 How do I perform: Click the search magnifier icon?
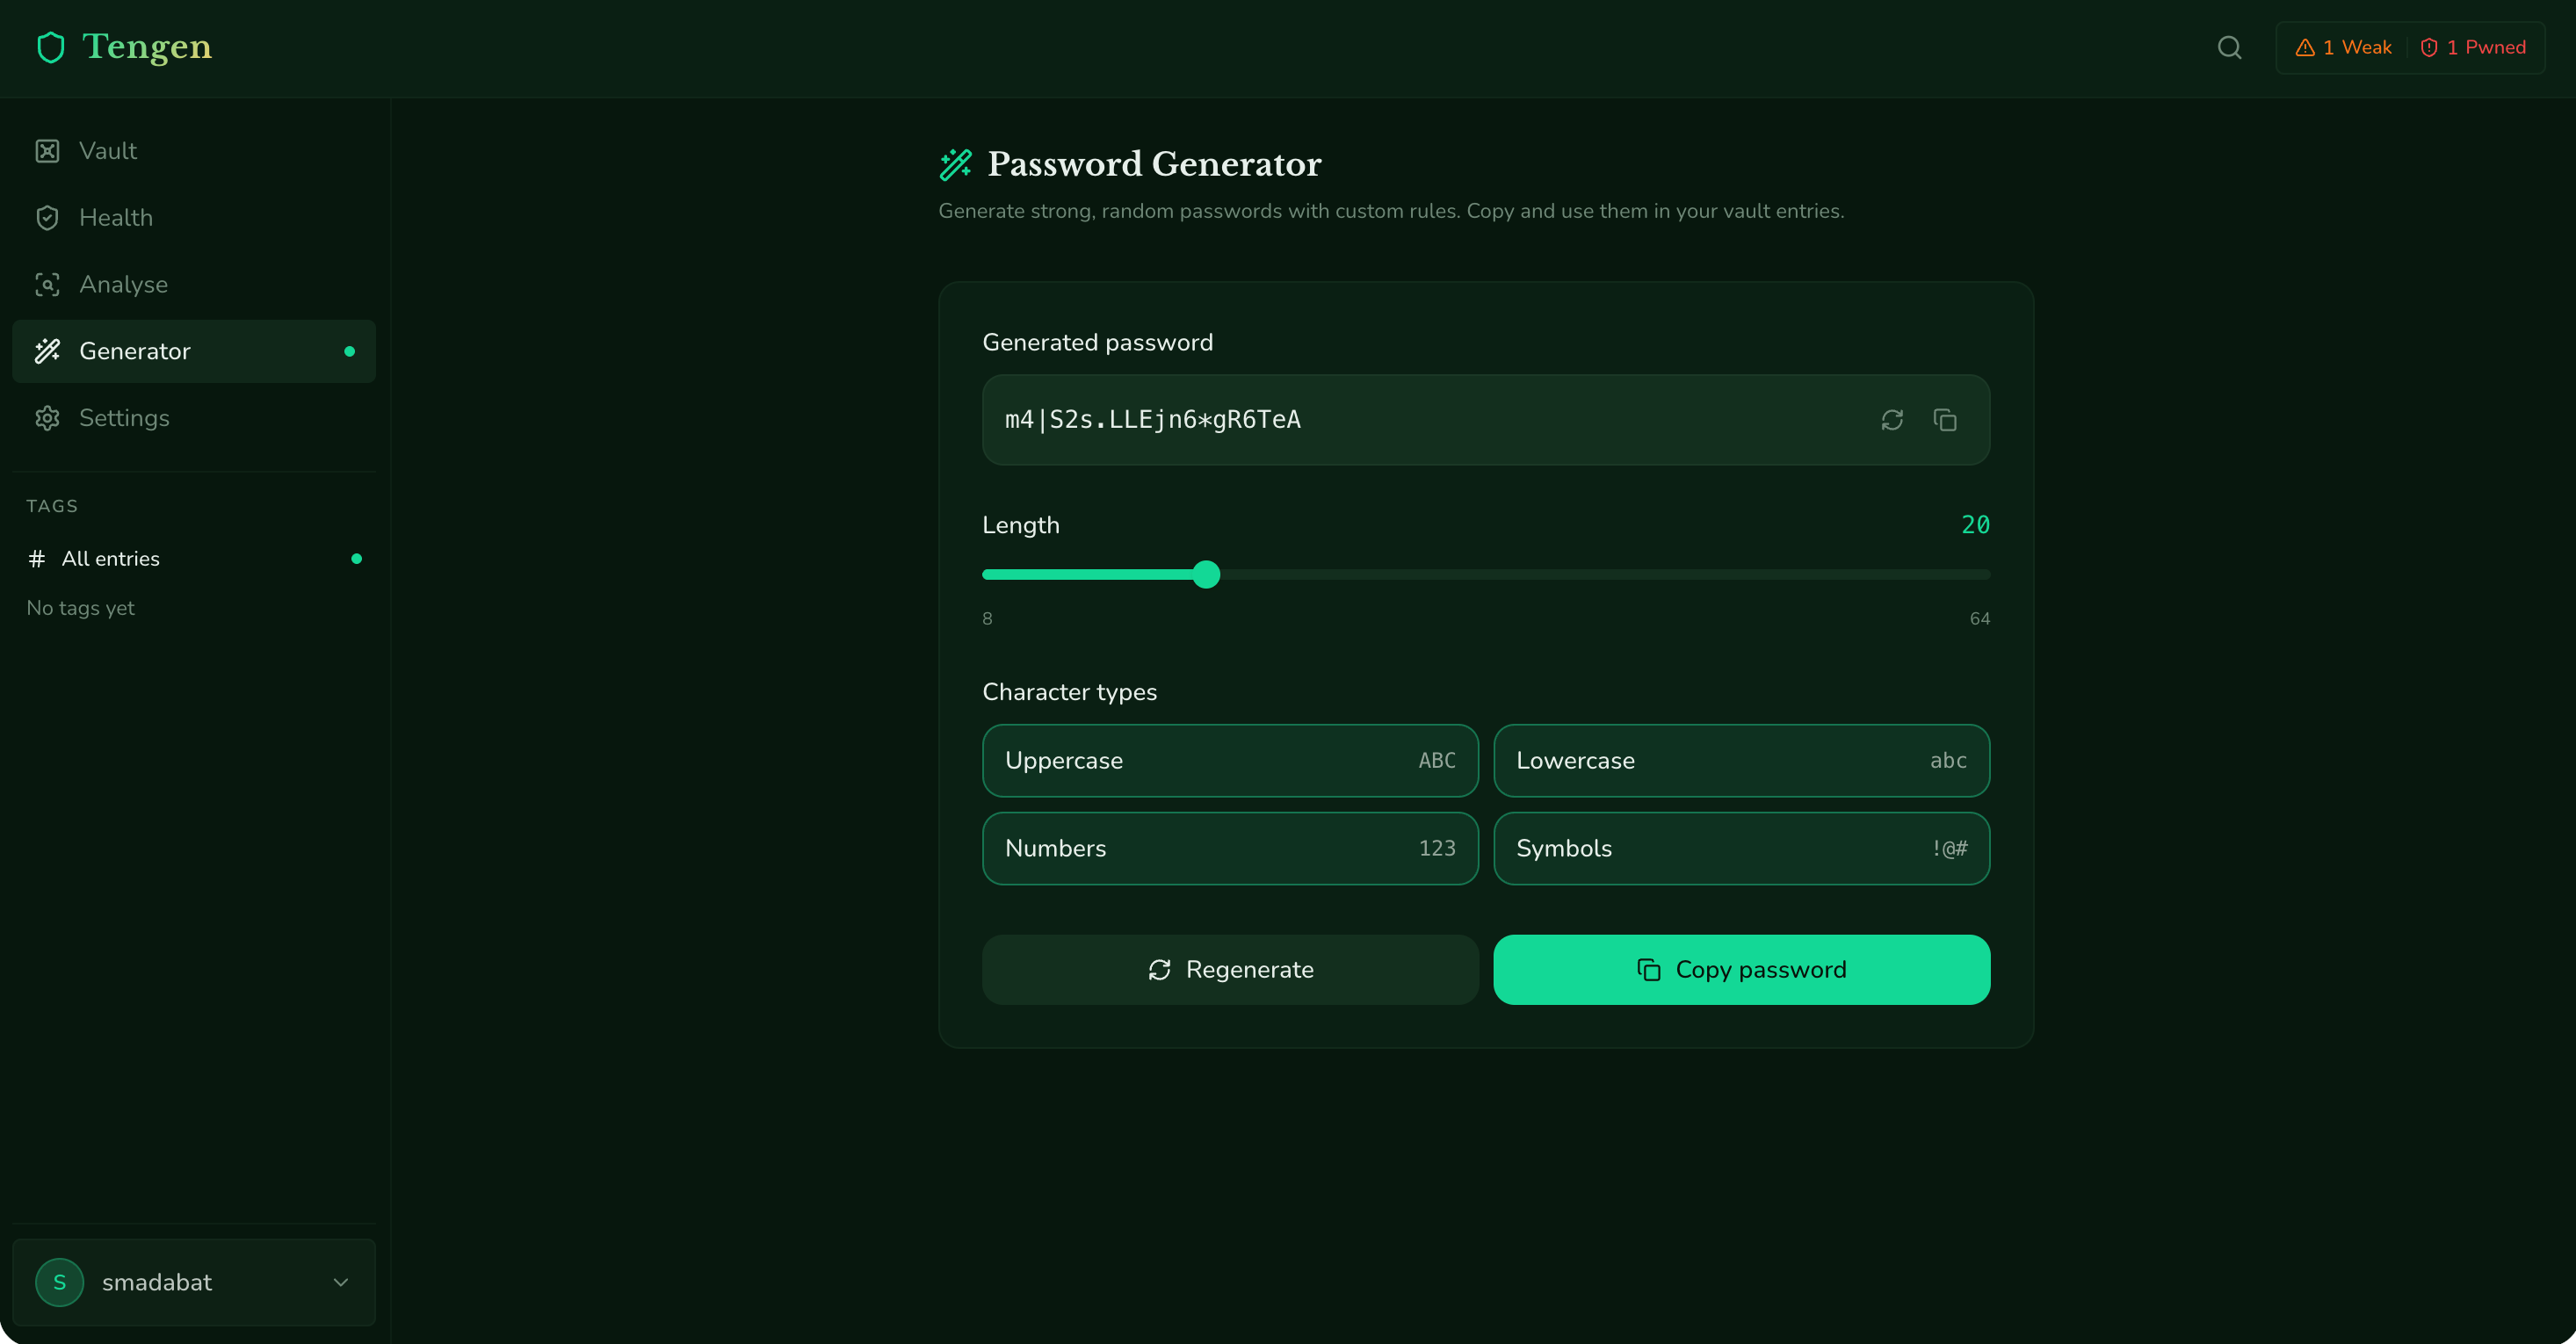coord(2229,47)
